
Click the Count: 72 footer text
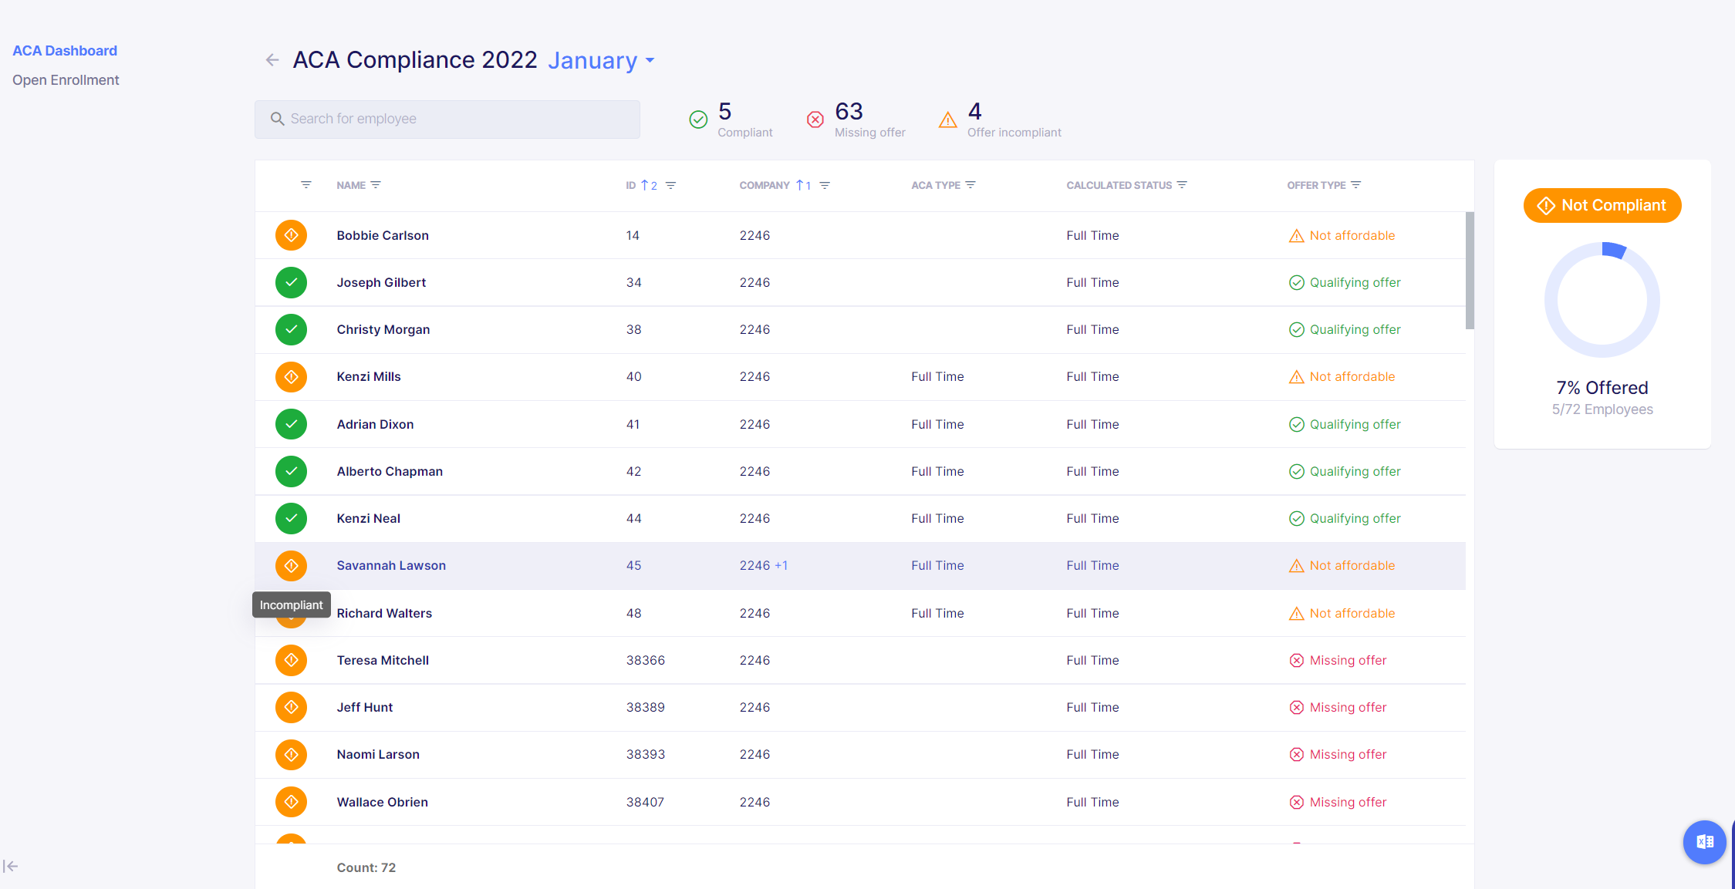[x=366, y=867]
